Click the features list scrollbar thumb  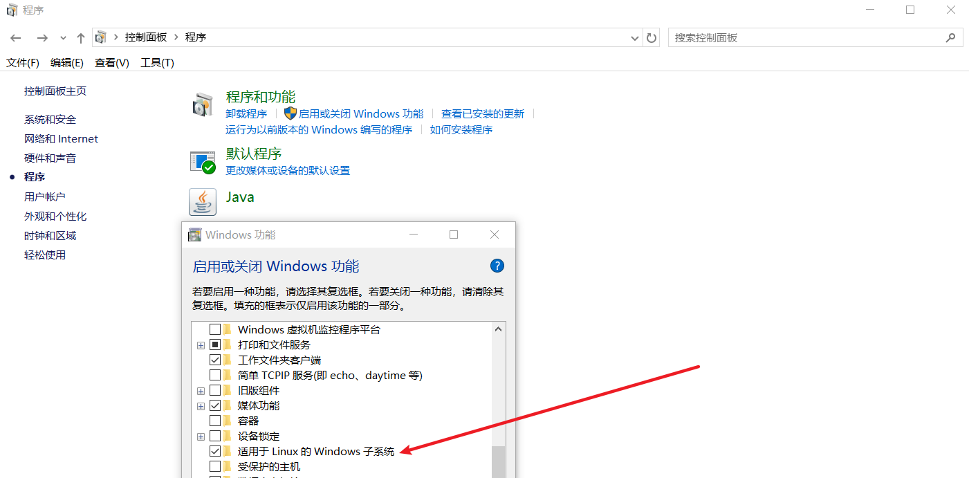[498, 462]
